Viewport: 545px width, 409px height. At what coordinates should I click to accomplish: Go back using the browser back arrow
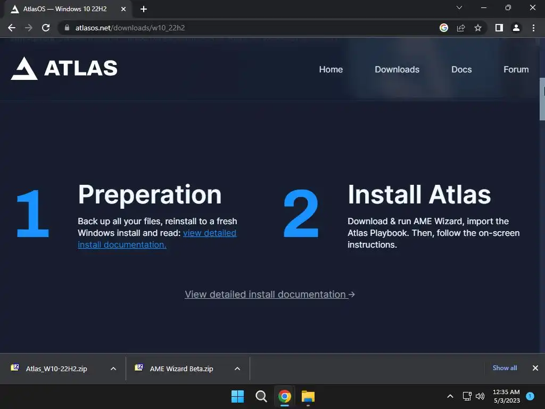click(12, 28)
